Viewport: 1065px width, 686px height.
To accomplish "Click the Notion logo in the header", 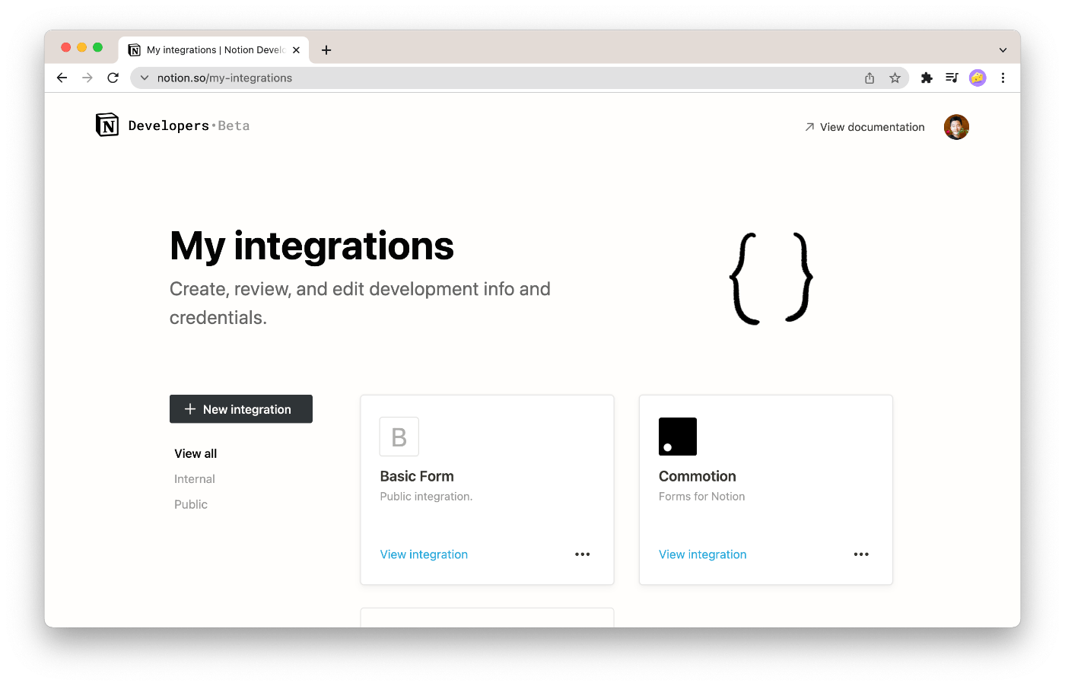I will click(x=107, y=125).
